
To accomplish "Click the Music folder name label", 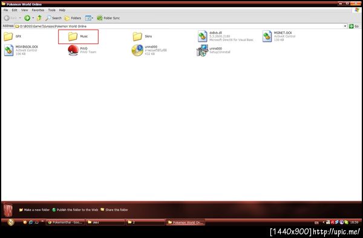I will tap(84, 36).
